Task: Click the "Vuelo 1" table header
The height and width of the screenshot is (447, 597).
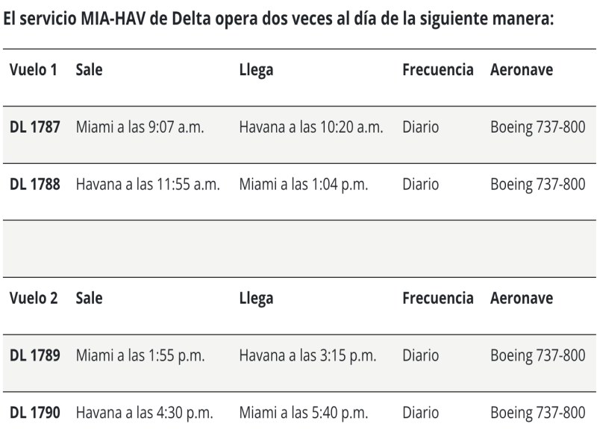Action: click(33, 70)
